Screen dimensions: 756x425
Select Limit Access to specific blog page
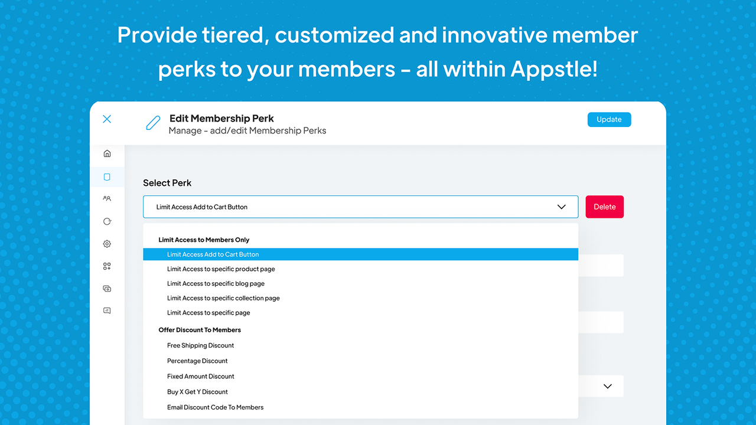pyautogui.click(x=216, y=283)
